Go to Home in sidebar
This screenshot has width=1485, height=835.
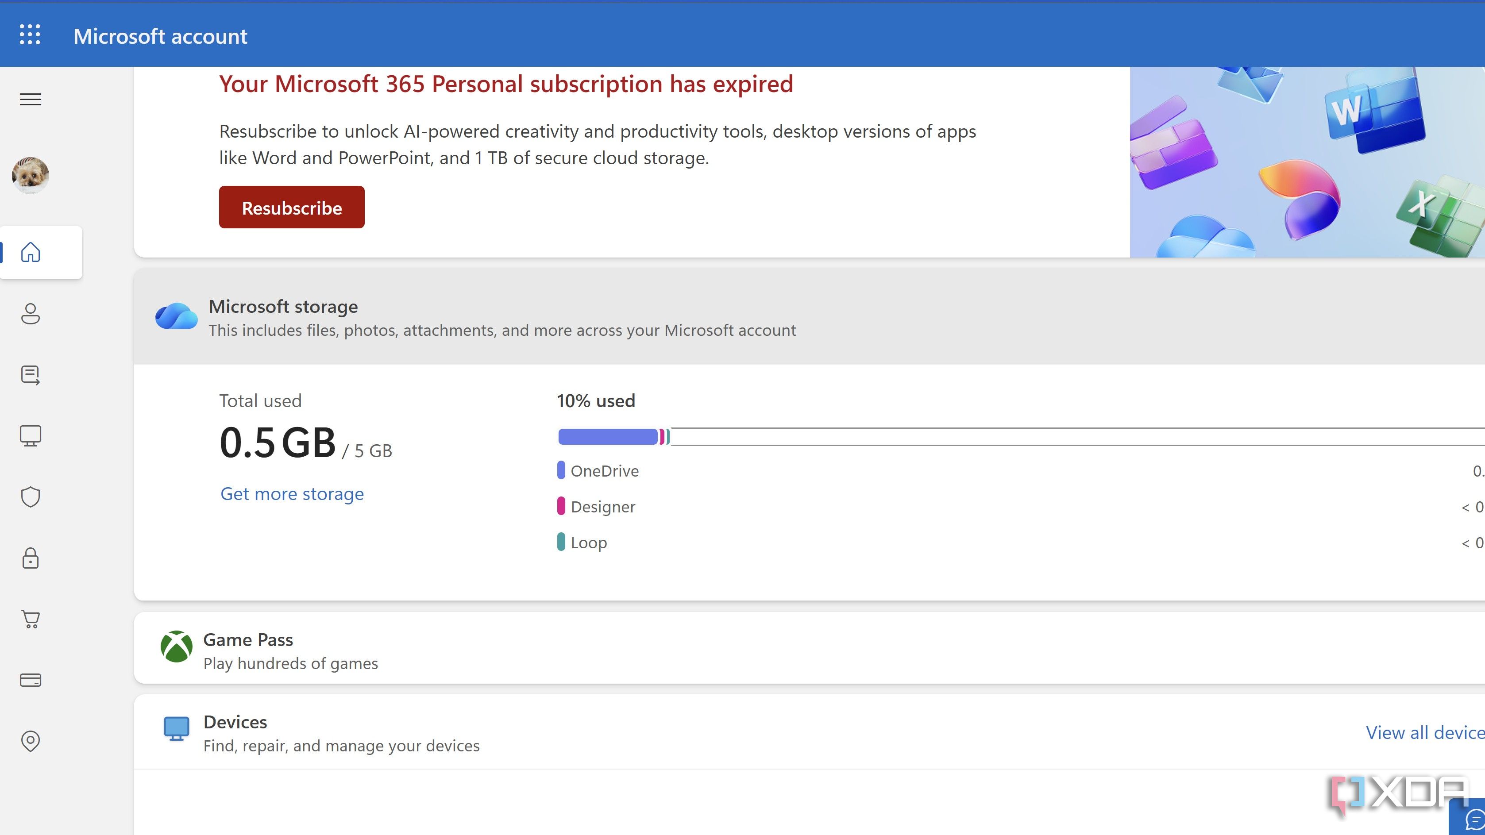[31, 252]
